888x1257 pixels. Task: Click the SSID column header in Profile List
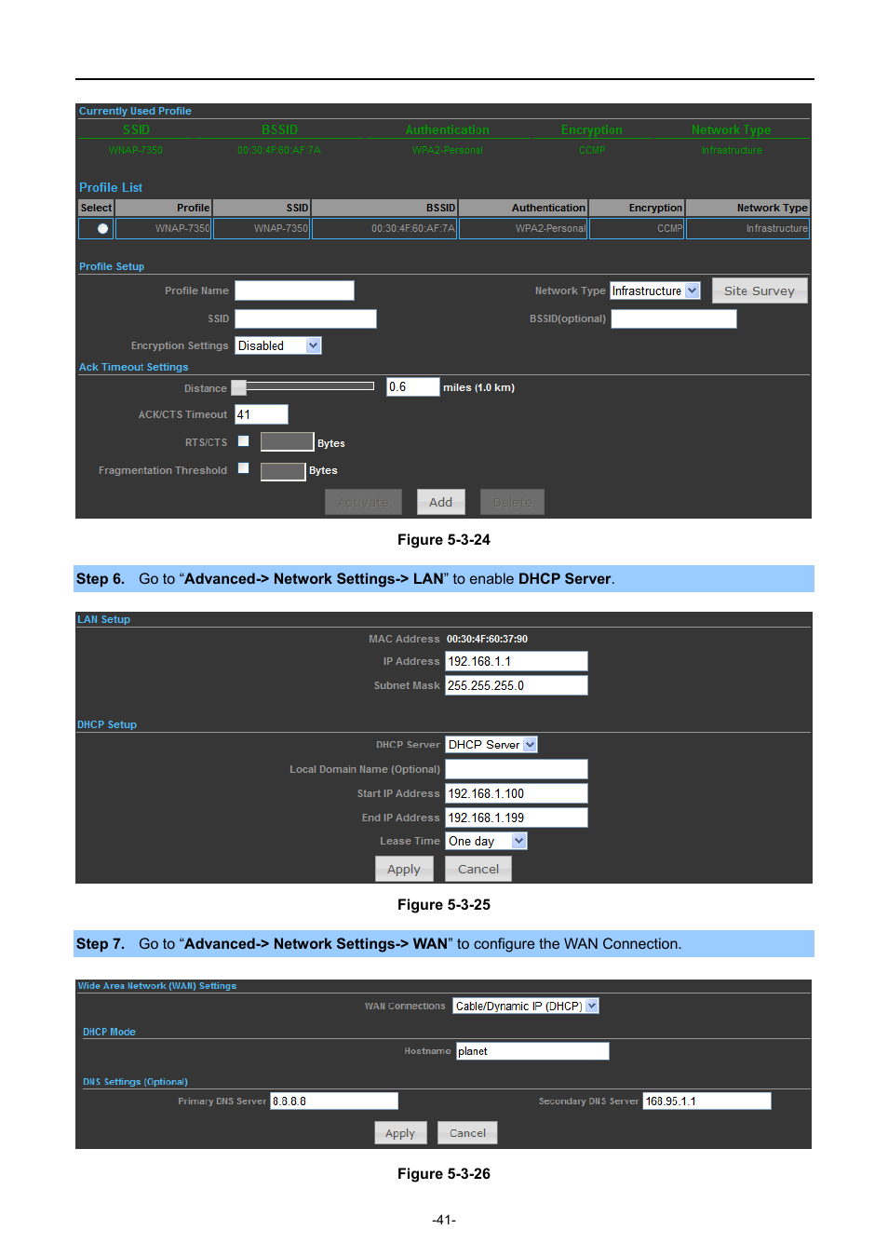[262, 208]
